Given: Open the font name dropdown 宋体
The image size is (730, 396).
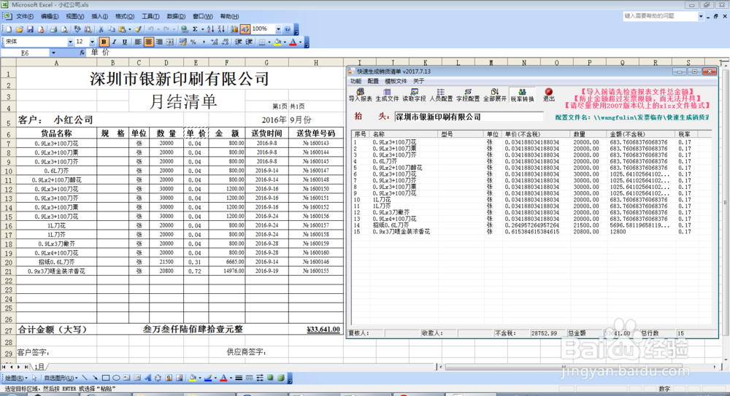Looking at the screenshot, I should coord(70,42).
